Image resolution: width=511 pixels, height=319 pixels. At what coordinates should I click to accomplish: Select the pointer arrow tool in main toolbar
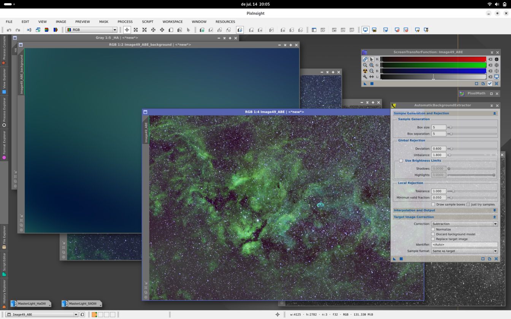pyautogui.click(x=188, y=30)
